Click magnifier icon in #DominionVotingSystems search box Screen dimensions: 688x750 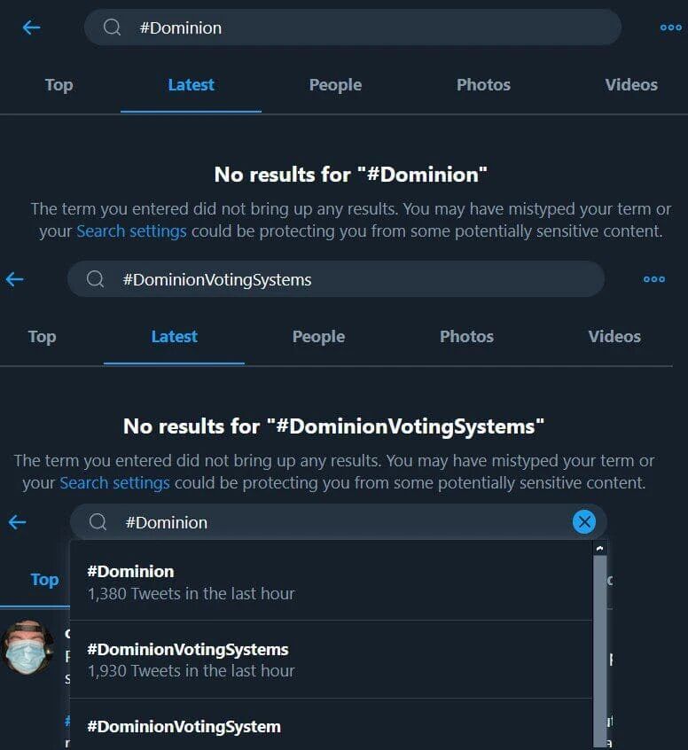tap(95, 279)
